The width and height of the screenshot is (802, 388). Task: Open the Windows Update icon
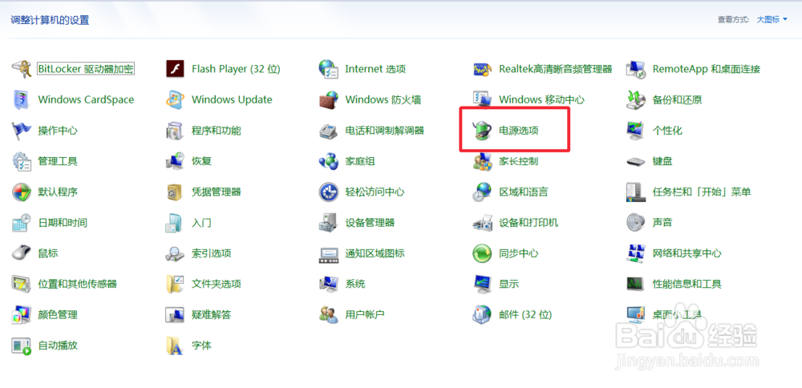point(175,99)
